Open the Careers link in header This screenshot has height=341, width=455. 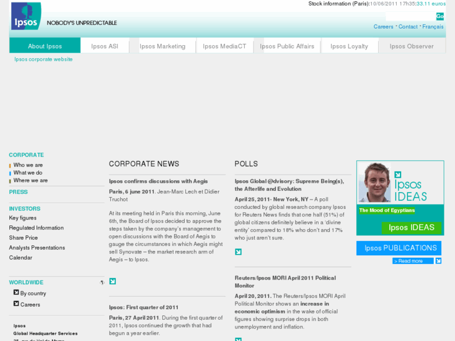point(383,27)
